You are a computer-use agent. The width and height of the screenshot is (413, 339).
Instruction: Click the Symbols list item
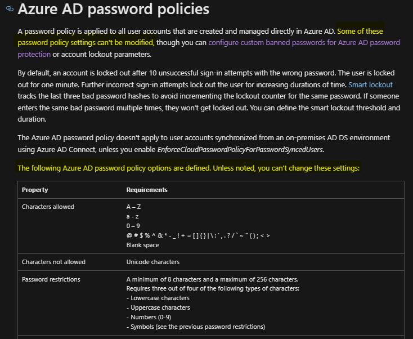(x=196, y=327)
